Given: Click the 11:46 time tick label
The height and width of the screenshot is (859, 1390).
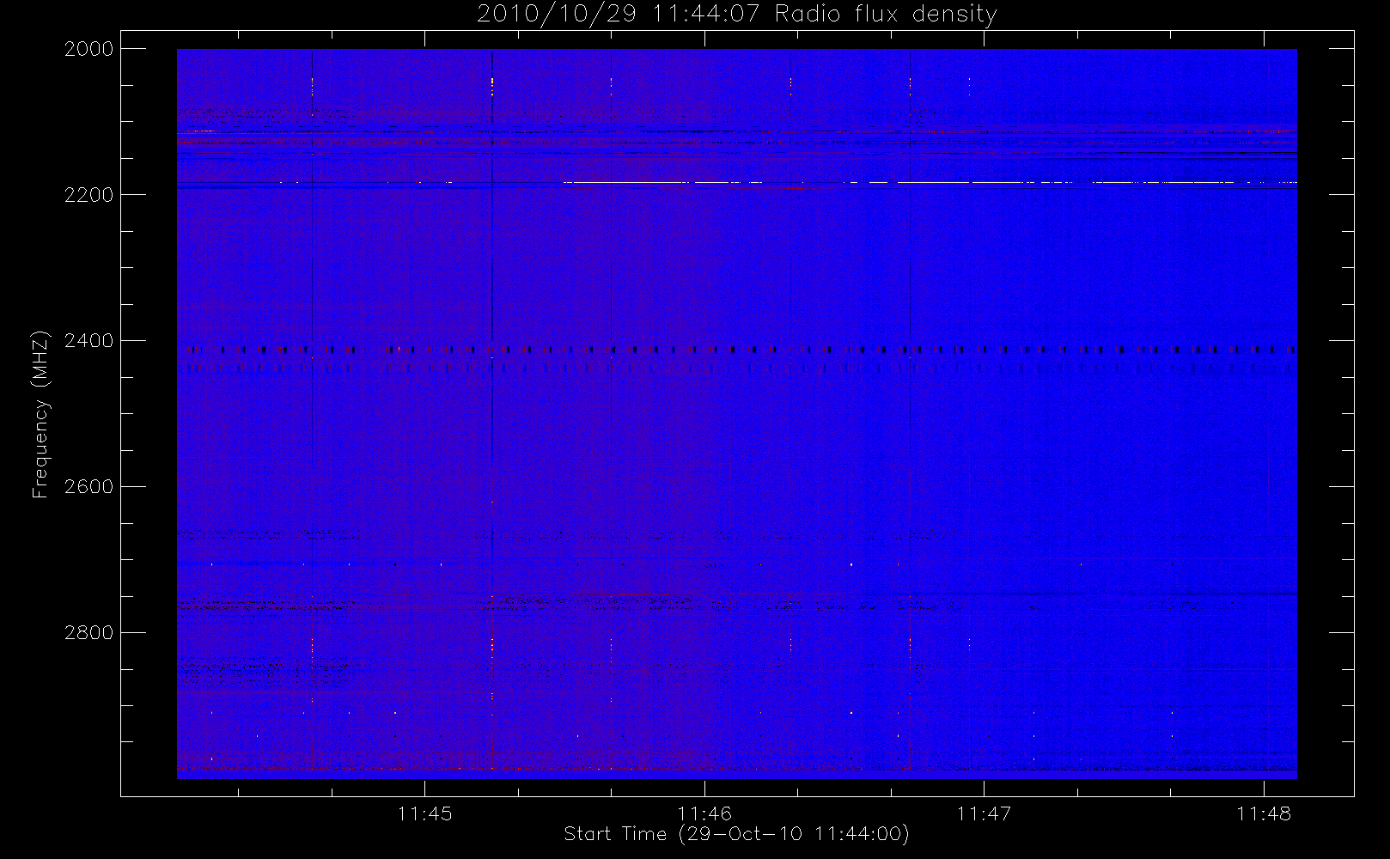Looking at the screenshot, I should [704, 813].
